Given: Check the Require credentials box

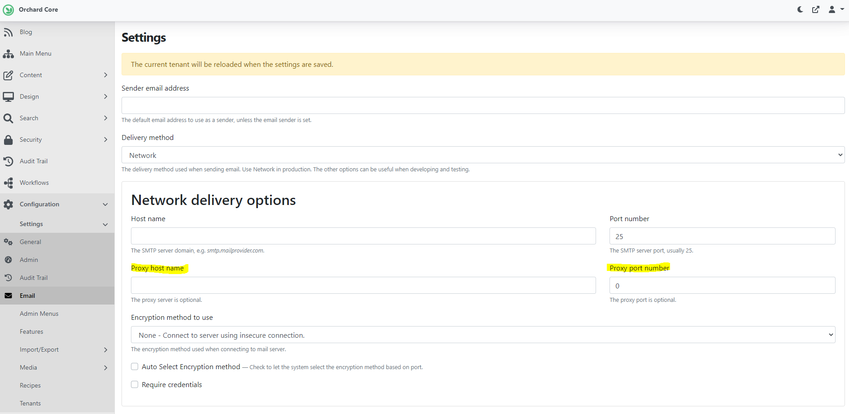Looking at the screenshot, I should pos(135,384).
